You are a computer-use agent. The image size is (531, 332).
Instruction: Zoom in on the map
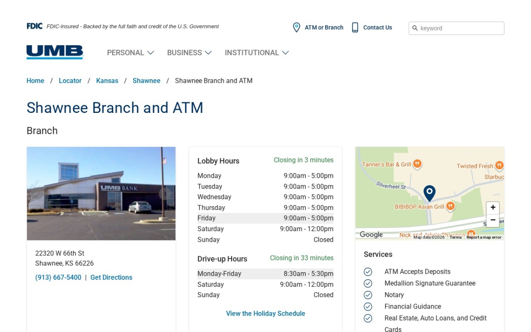click(493, 208)
